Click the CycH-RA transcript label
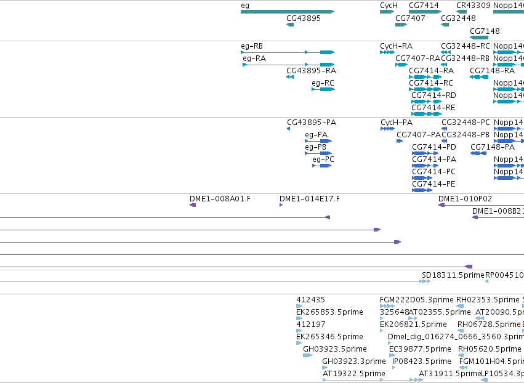This screenshot has width=524, height=383. [396, 46]
